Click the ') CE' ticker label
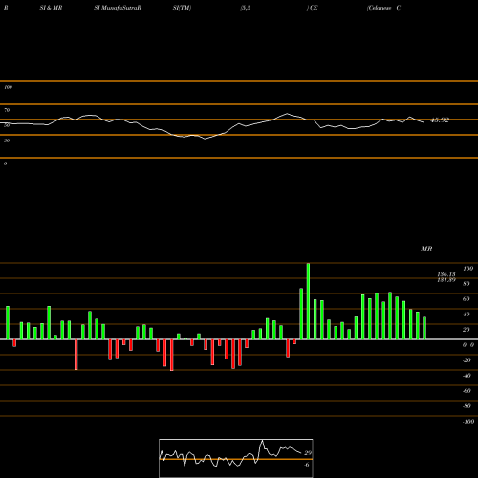This screenshot has width=478, height=478. click(313, 8)
